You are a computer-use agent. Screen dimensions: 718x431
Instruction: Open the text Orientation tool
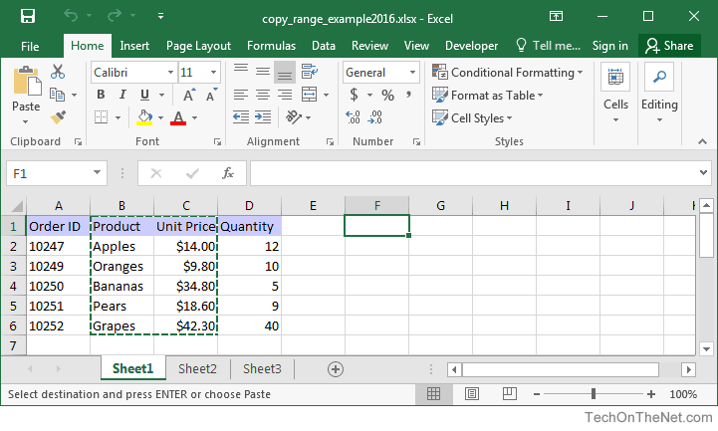(294, 117)
